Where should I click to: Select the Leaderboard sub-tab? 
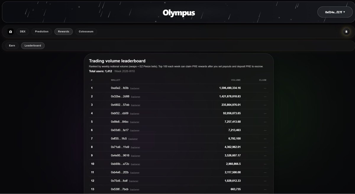coord(33,46)
